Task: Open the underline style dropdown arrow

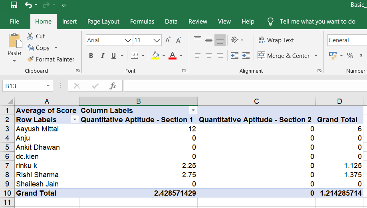Action: [122, 55]
